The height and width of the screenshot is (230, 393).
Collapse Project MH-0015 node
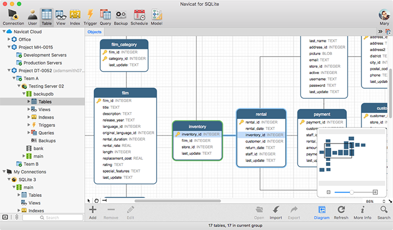pos(9,47)
